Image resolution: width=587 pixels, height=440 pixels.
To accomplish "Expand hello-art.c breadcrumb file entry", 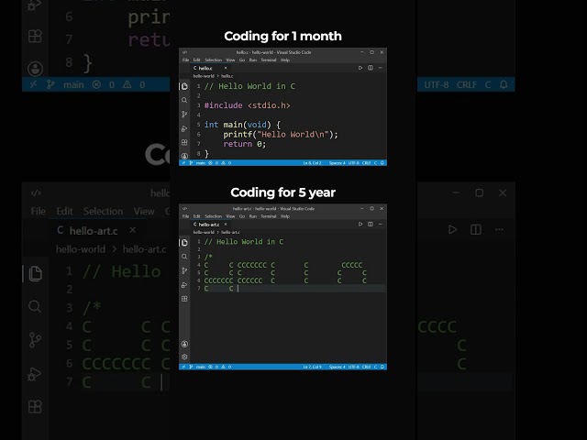I will [x=230, y=232].
